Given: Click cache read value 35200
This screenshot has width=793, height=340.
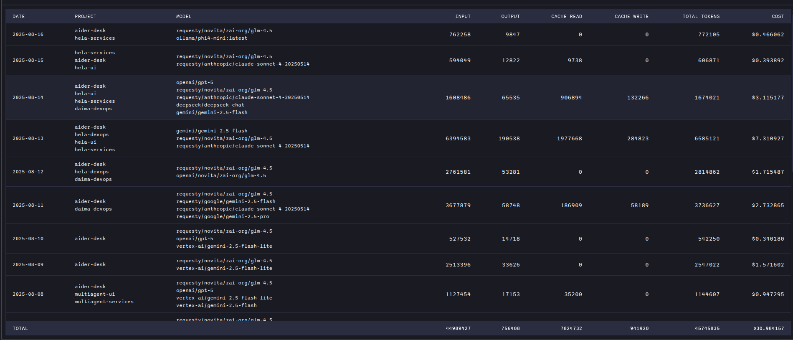Looking at the screenshot, I should (573, 294).
